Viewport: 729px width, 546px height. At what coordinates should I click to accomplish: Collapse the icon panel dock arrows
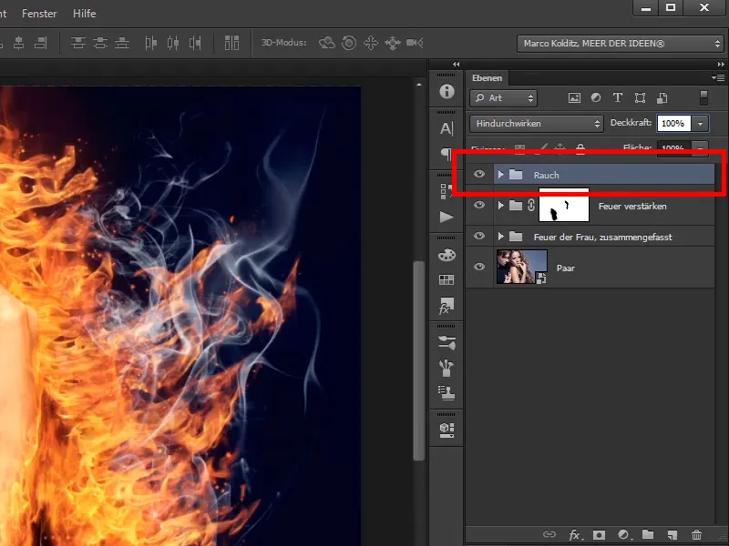(x=457, y=64)
